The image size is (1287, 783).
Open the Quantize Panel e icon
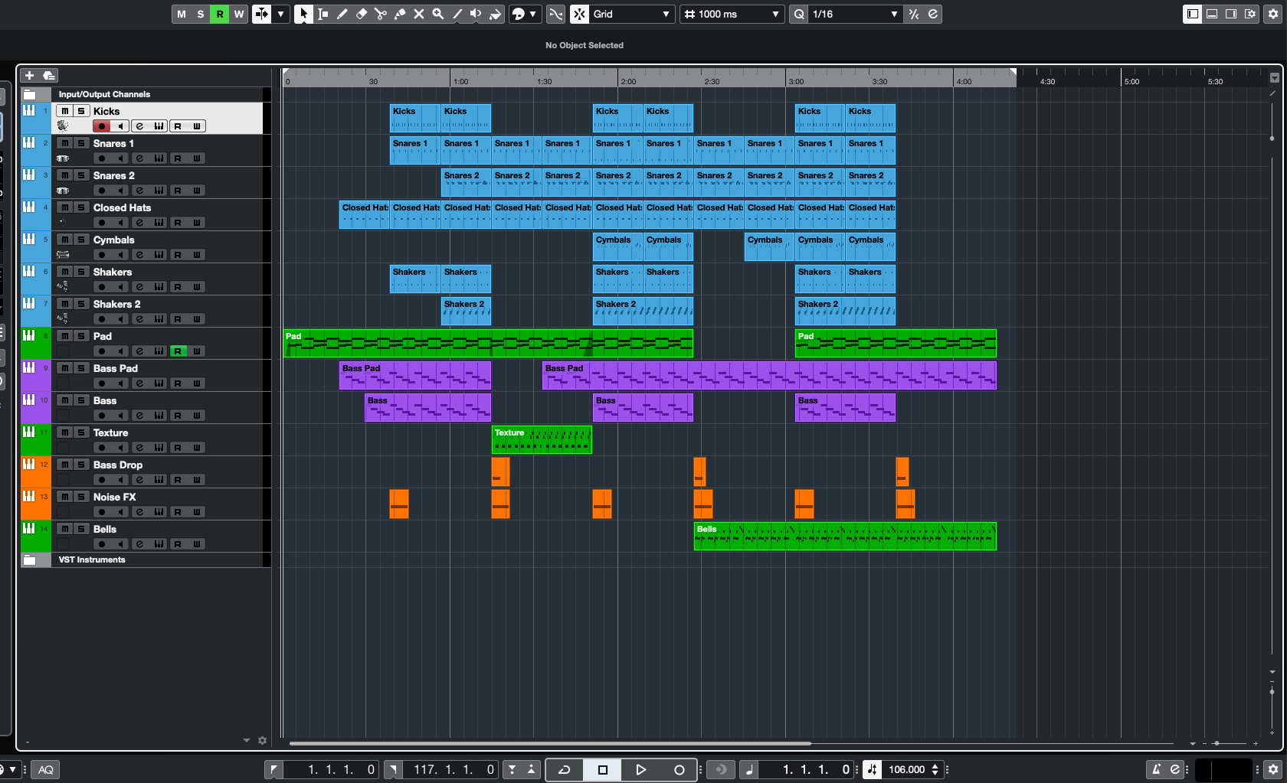tap(933, 14)
